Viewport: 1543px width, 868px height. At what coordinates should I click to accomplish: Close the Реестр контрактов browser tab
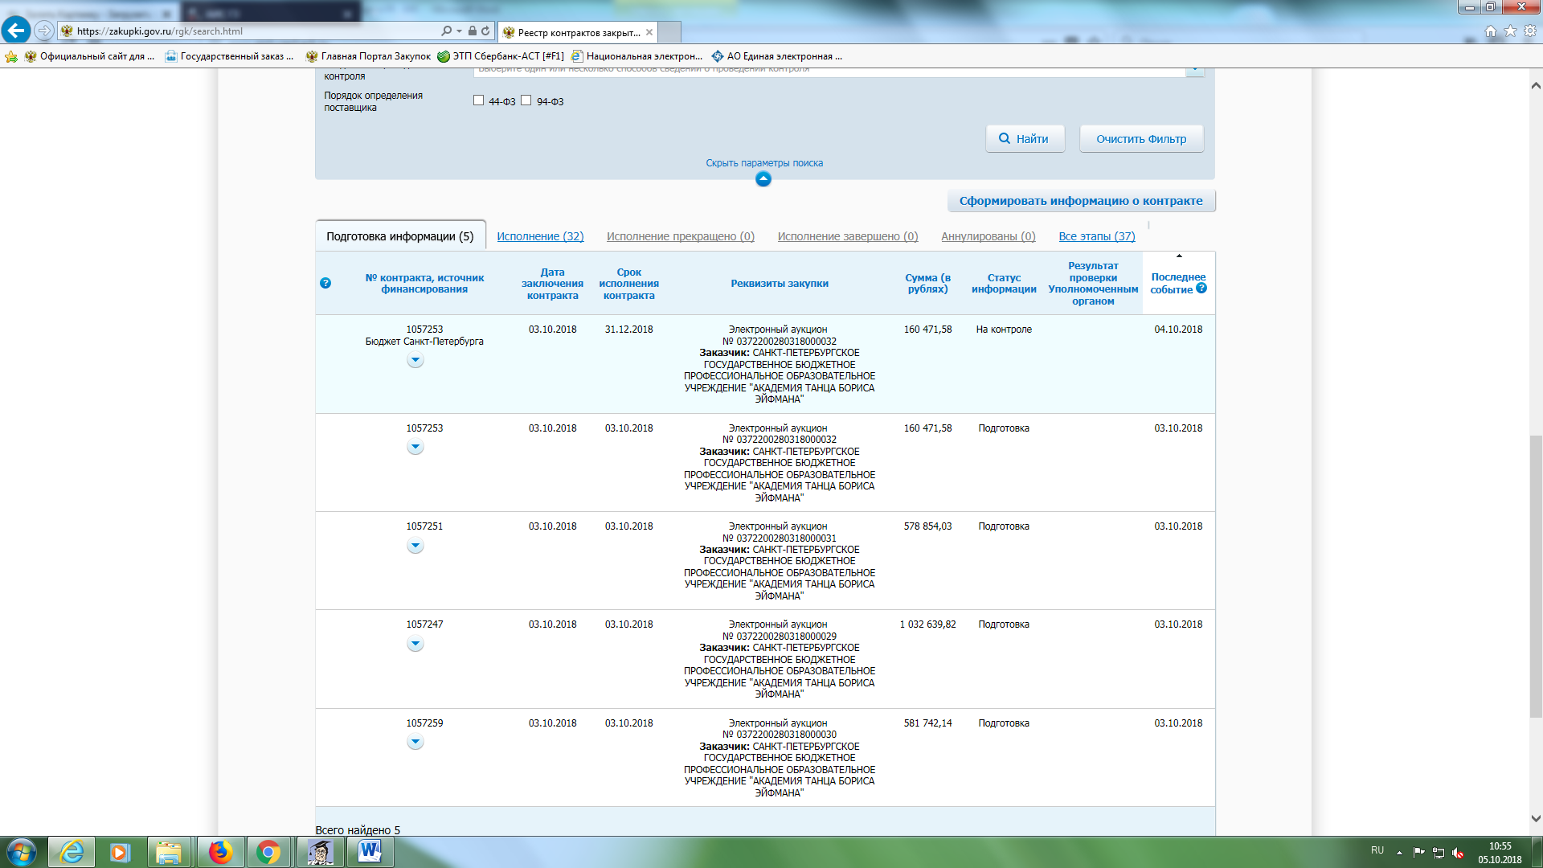pos(649,32)
